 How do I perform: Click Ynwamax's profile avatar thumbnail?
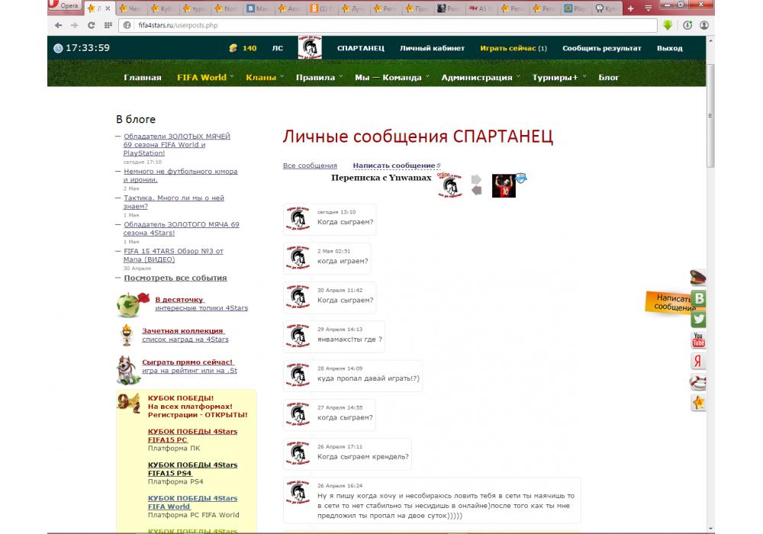[504, 185]
